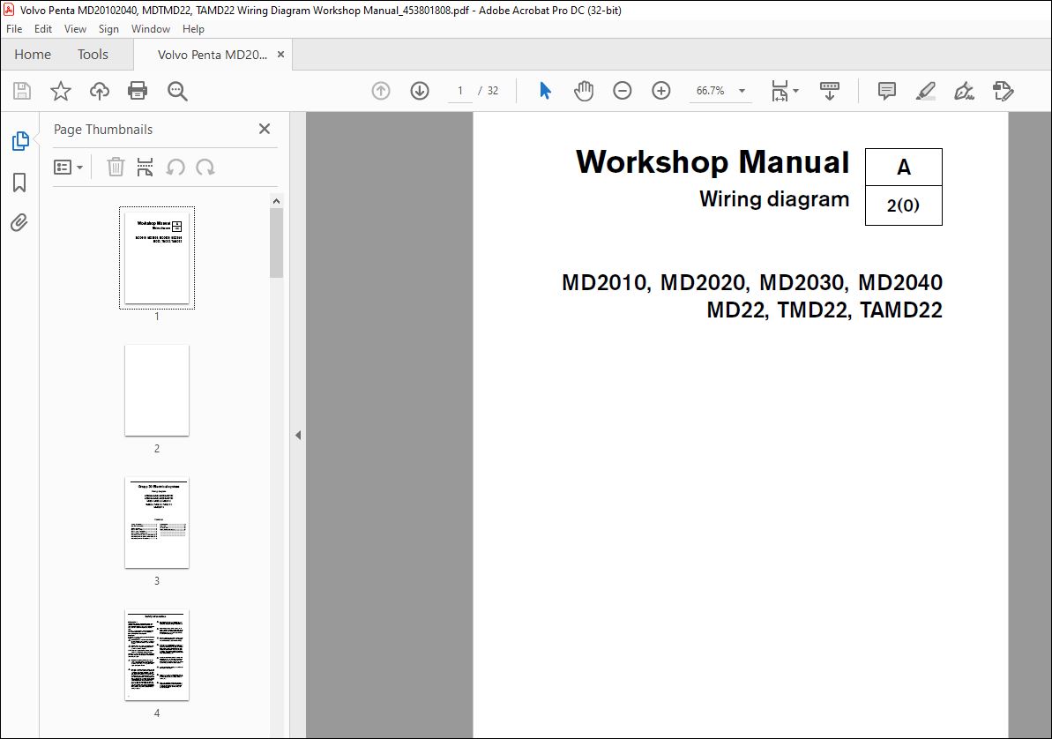Close the Page Thumbnails panel
The width and height of the screenshot is (1052, 739).
pos(265,129)
